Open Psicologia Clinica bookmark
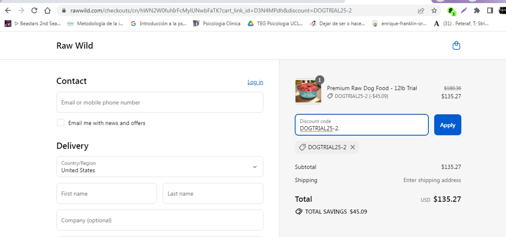Image resolution: width=506 pixels, height=237 pixels. point(217,24)
